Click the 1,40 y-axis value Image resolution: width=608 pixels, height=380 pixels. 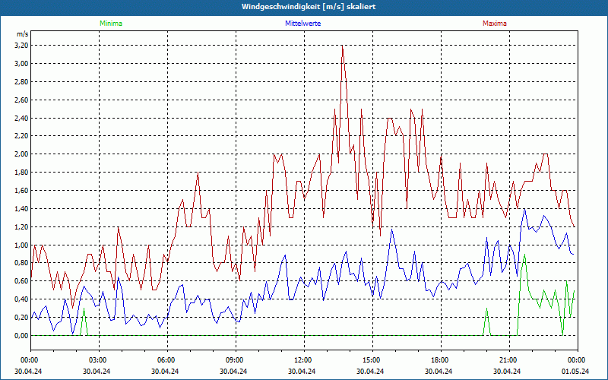tap(21, 208)
